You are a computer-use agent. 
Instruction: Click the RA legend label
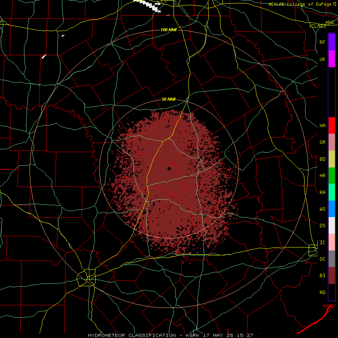[x=323, y=193]
